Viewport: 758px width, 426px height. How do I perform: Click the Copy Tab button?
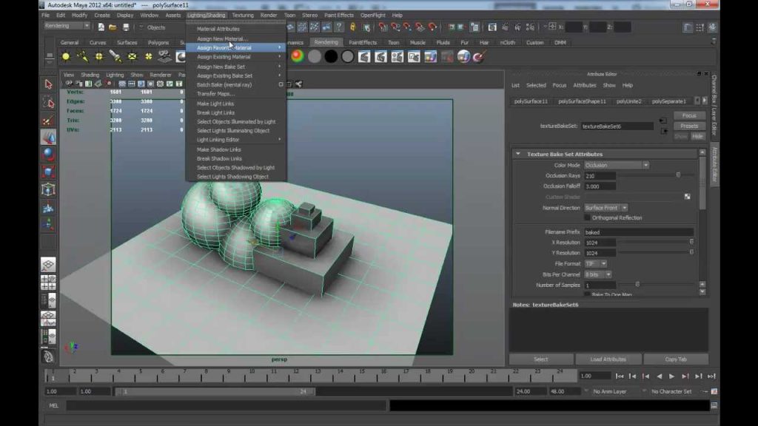(x=676, y=359)
